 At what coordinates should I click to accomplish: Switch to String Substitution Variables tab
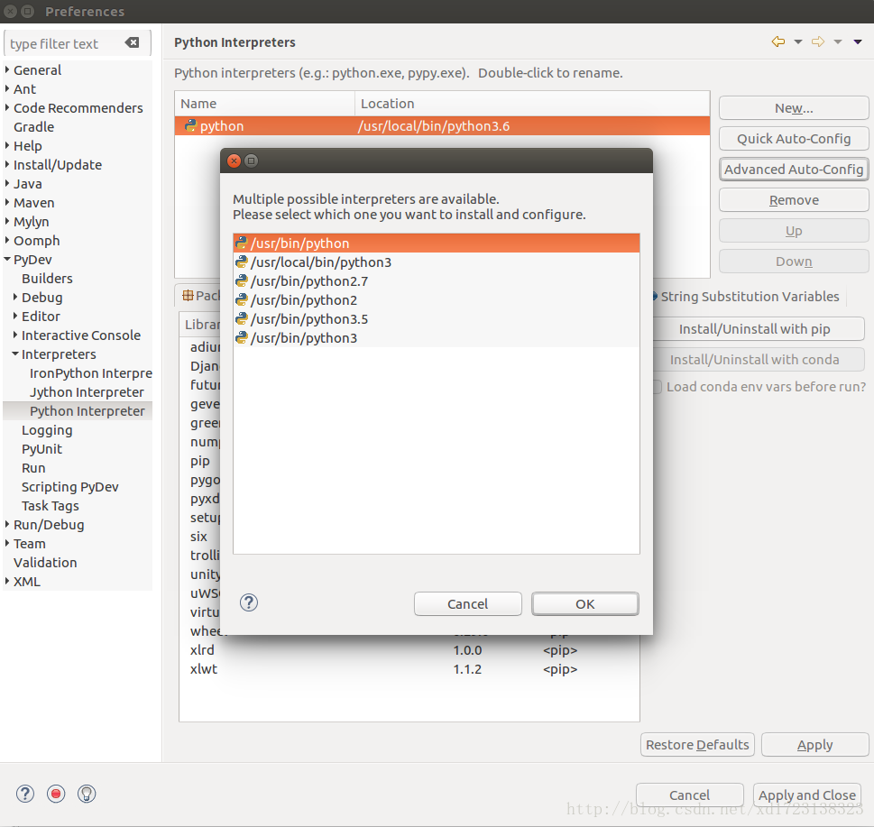(x=750, y=297)
